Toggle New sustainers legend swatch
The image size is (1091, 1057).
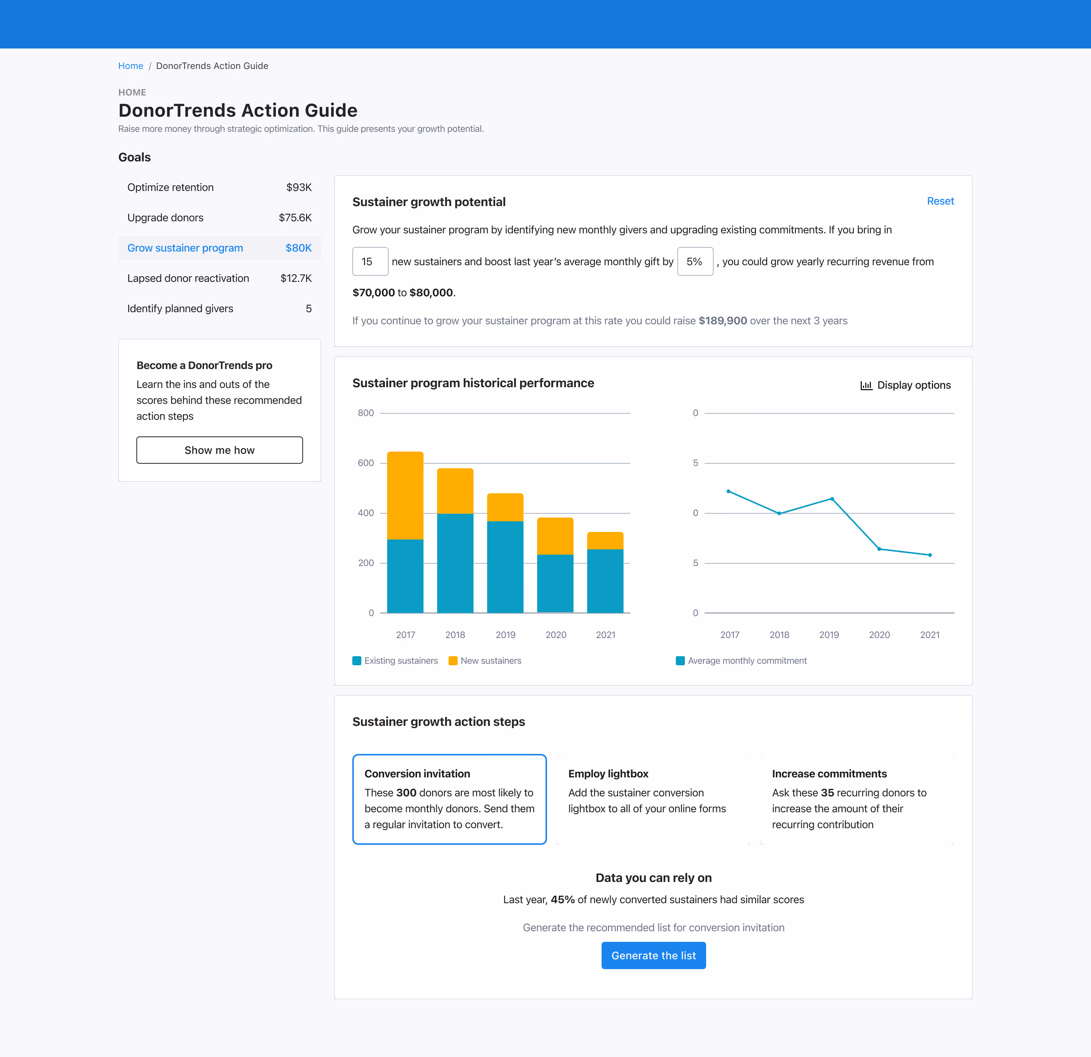click(x=453, y=661)
